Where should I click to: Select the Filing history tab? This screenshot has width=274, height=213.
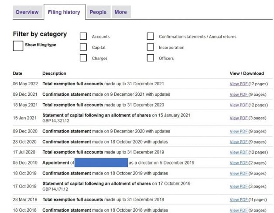(64, 12)
